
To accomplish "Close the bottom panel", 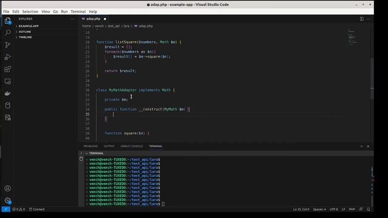I will tap(368, 147).
